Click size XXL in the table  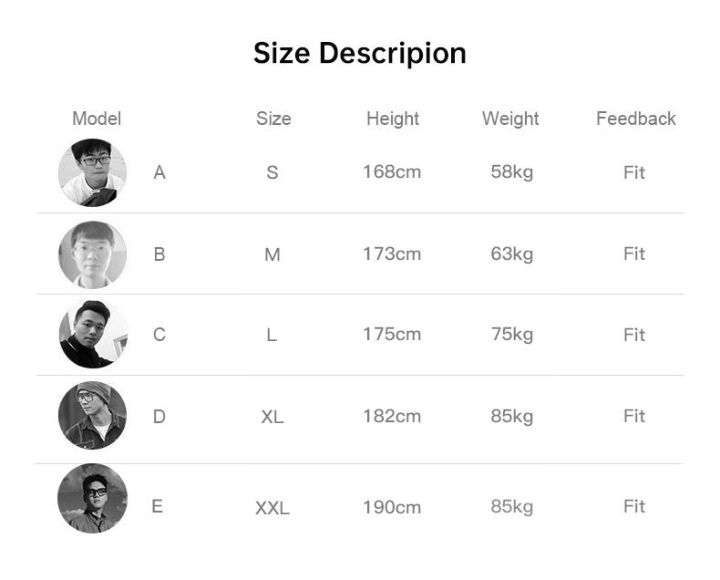tap(273, 508)
